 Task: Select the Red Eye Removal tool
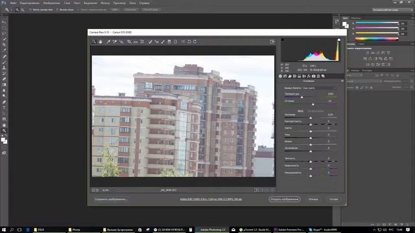click(x=156, y=41)
